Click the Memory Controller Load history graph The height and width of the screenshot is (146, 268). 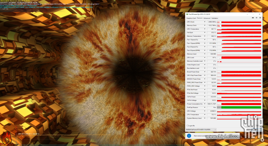(x=239, y=61)
